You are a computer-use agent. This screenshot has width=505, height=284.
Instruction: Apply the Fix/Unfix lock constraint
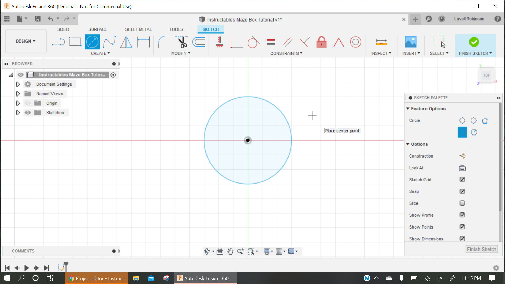321,42
